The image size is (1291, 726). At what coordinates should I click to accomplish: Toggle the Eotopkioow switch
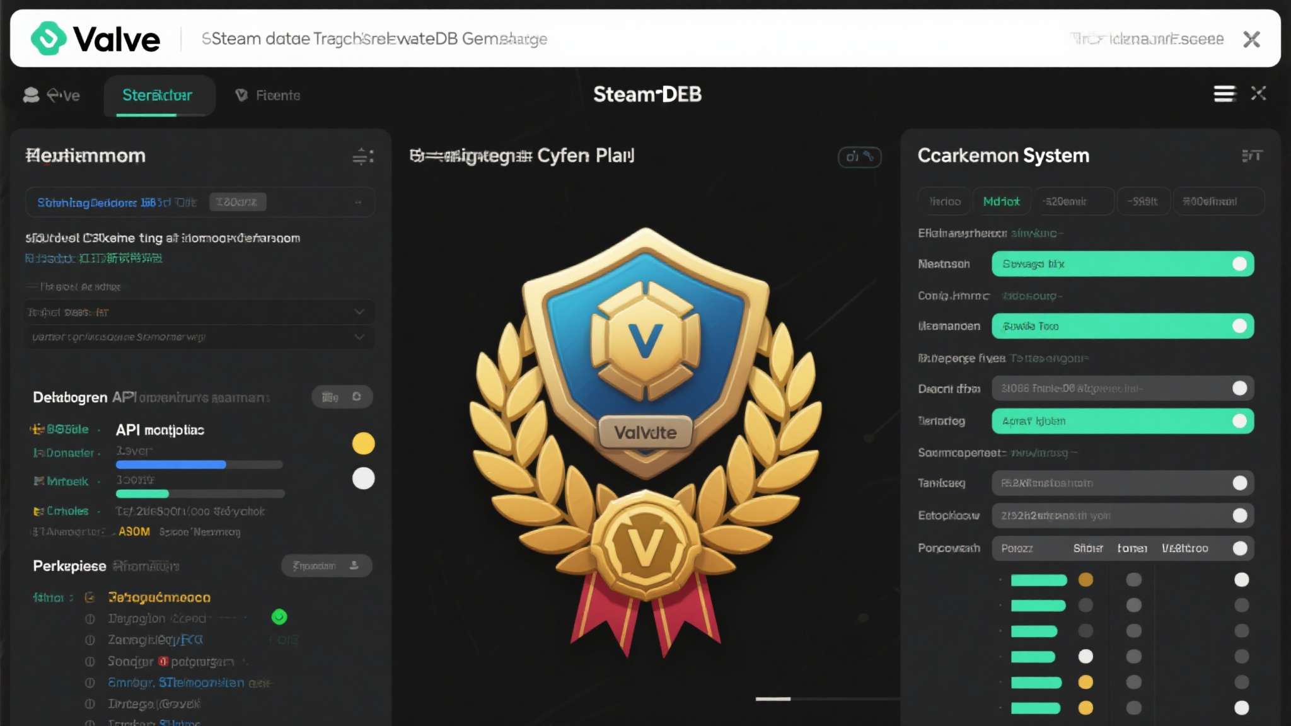pyautogui.click(x=1239, y=516)
